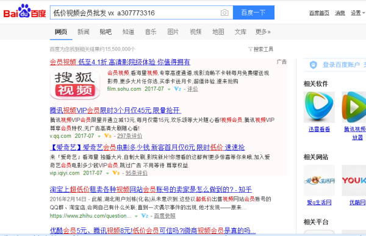Open 腾讯视频VIP会员限时3个月仅45元 result

[x=115, y=110]
